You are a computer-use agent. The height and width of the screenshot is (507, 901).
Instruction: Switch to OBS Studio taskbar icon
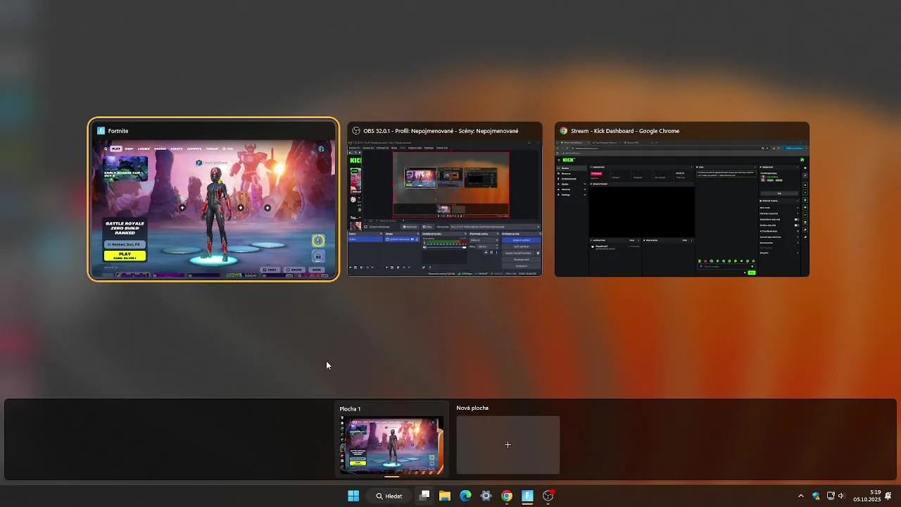(x=548, y=496)
